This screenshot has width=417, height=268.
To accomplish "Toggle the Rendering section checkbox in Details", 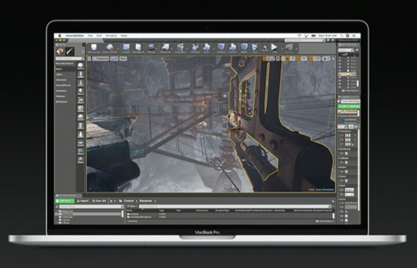I will tap(346, 153).
